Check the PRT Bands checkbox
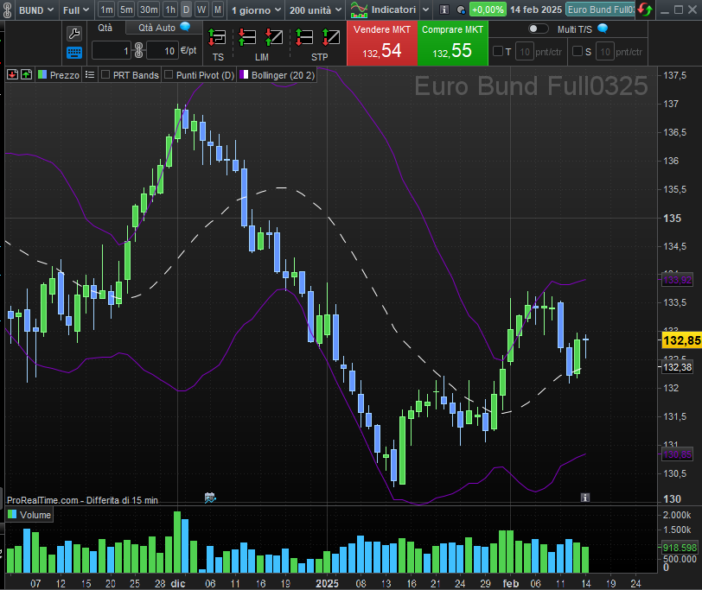This screenshot has height=590, width=702. (105, 74)
